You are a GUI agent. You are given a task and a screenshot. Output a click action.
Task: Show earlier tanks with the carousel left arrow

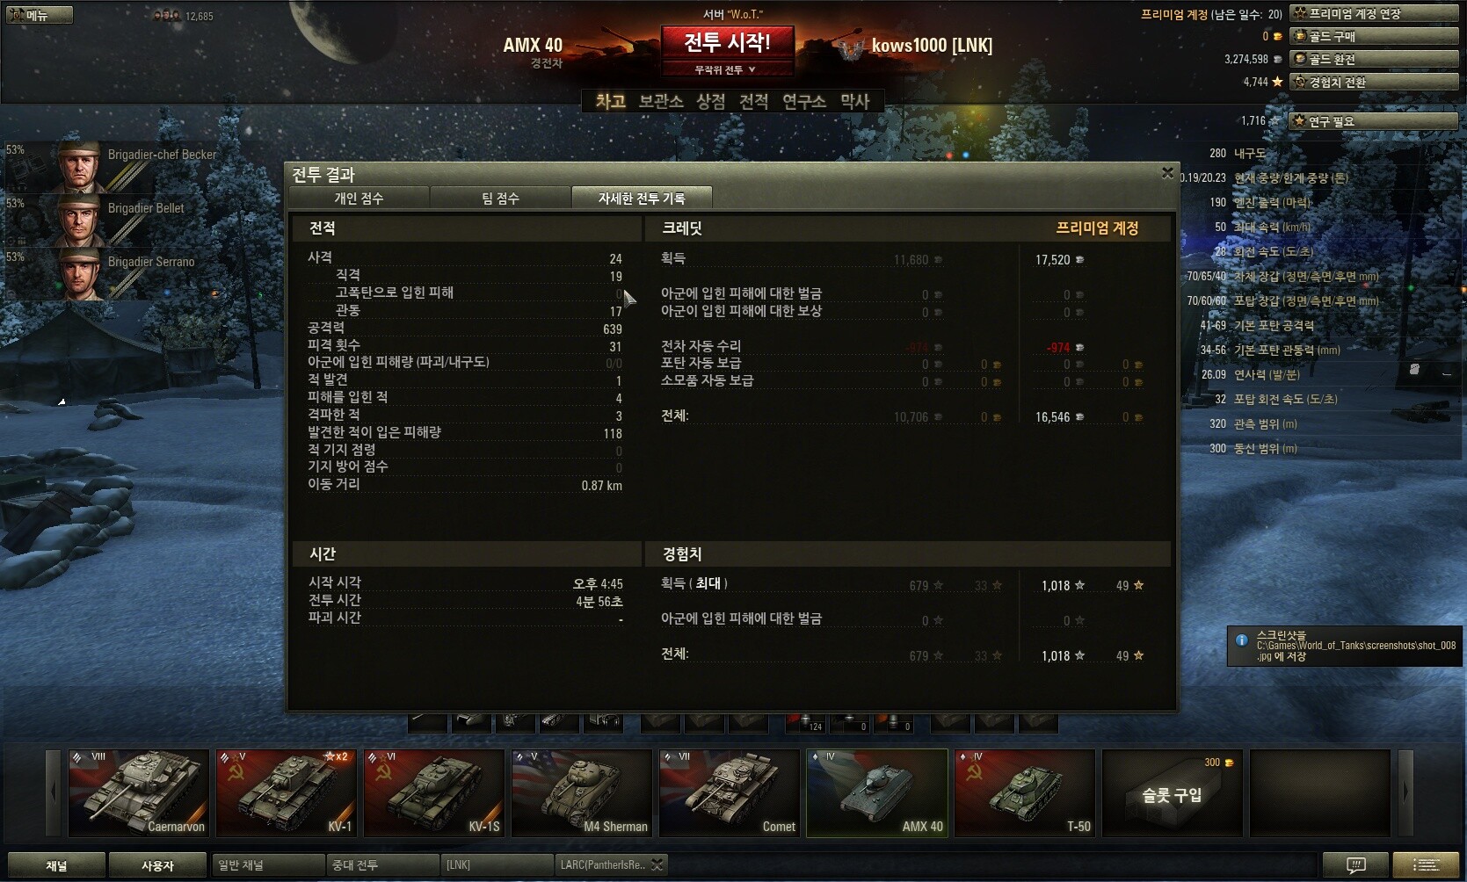pyautogui.click(x=54, y=792)
